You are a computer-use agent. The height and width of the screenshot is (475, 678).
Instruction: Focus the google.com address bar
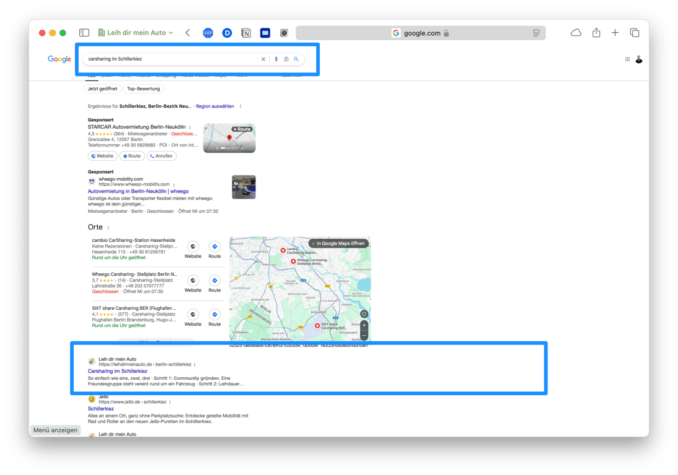(x=420, y=33)
